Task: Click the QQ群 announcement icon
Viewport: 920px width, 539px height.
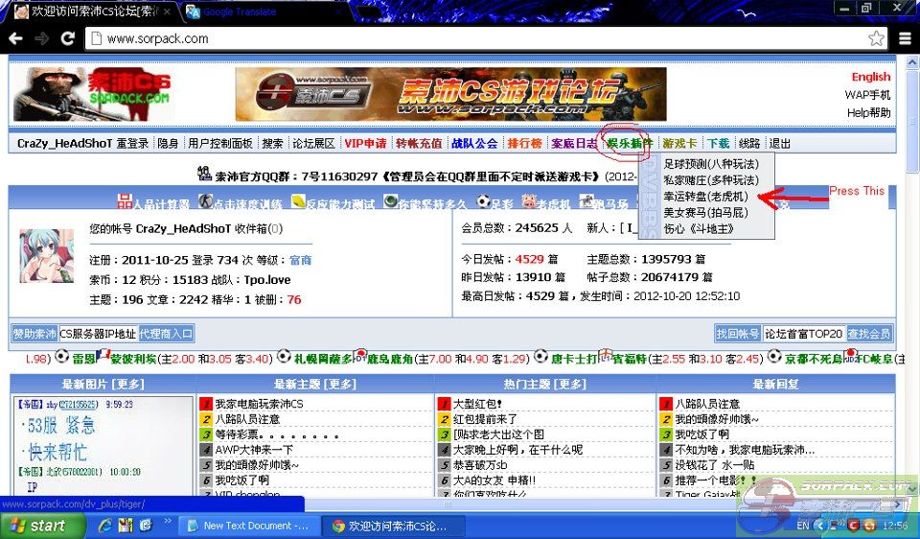Action: (x=204, y=174)
